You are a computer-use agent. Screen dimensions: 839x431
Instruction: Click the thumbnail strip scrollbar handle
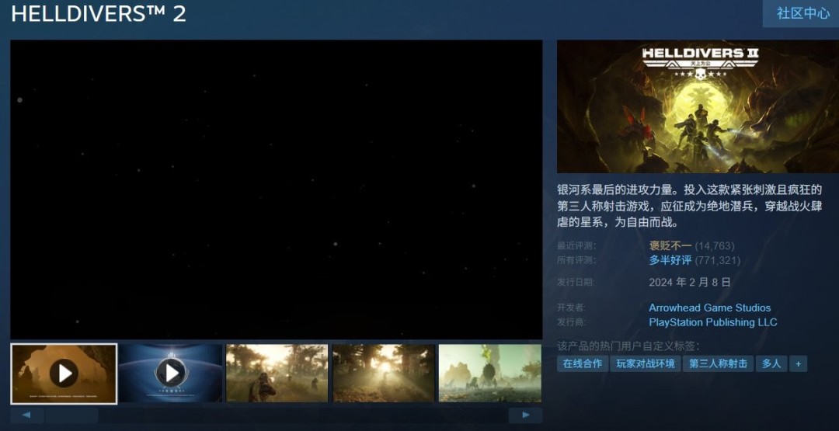[x=71, y=415]
